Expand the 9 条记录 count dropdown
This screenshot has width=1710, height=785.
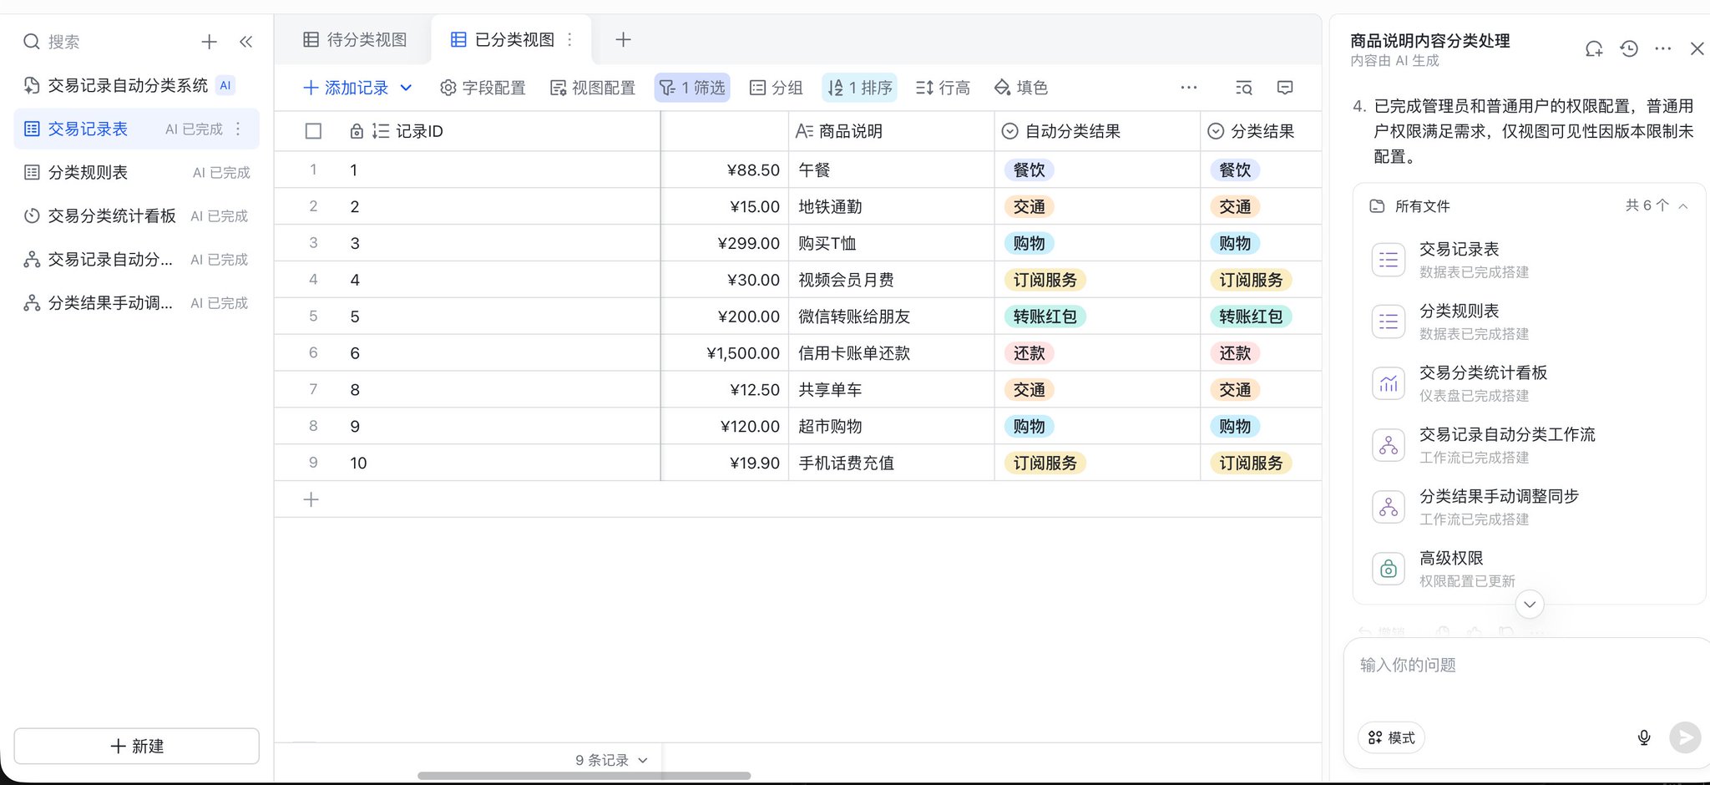click(x=611, y=760)
